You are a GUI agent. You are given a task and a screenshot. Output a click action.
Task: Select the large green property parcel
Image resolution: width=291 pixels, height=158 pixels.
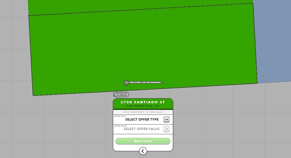(x=142, y=47)
